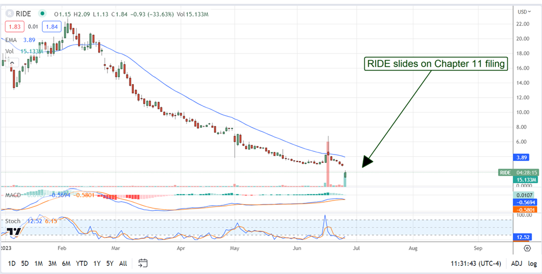
Task: Open the USD currency dropdown
Action: [x=524, y=12]
